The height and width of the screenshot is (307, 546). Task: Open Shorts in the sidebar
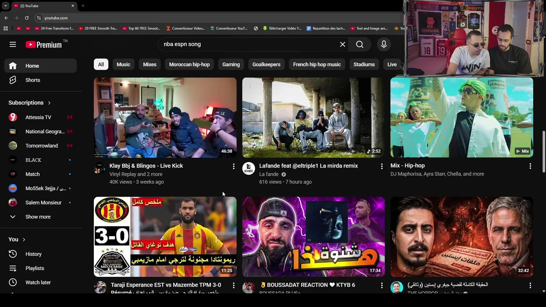[x=41, y=80]
